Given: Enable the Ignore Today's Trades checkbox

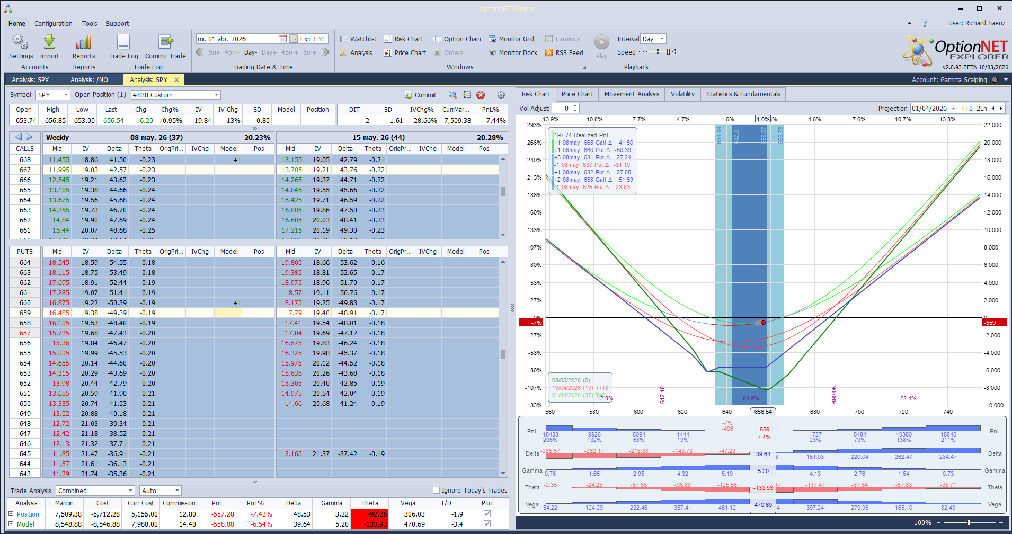Looking at the screenshot, I should tap(436, 490).
